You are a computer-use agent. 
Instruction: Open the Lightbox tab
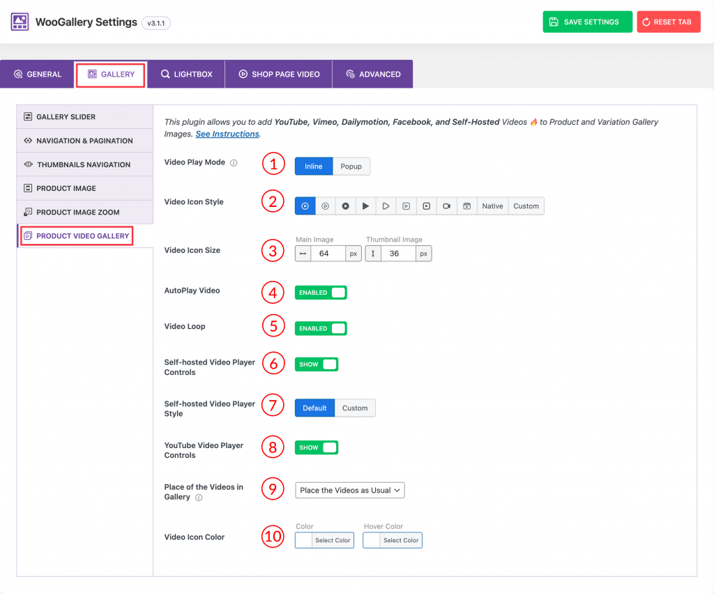pos(186,74)
